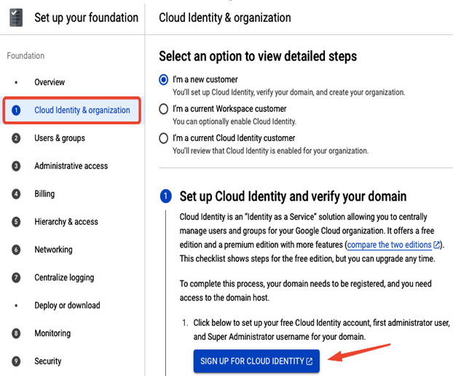Viewport: 453px width, 376px height.
Task: Click text You'll review that Cloud Identity is enabled
Action: [x=271, y=151]
